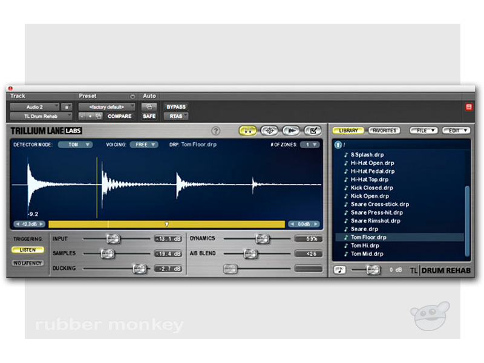Select Tom Floor.drp in library

coord(399,237)
